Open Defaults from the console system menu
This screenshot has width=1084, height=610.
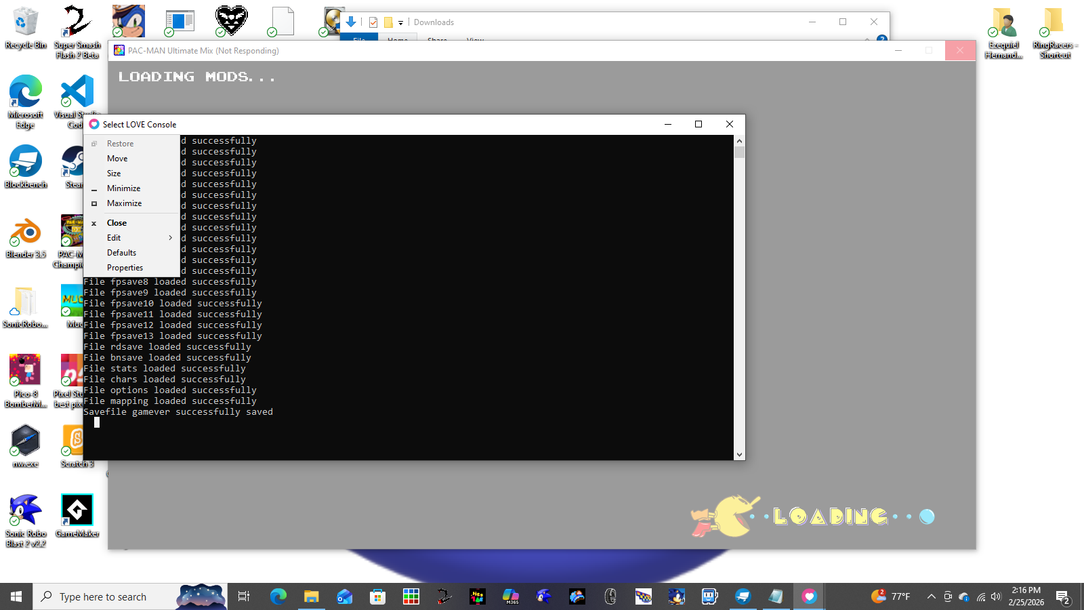click(x=131, y=253)
